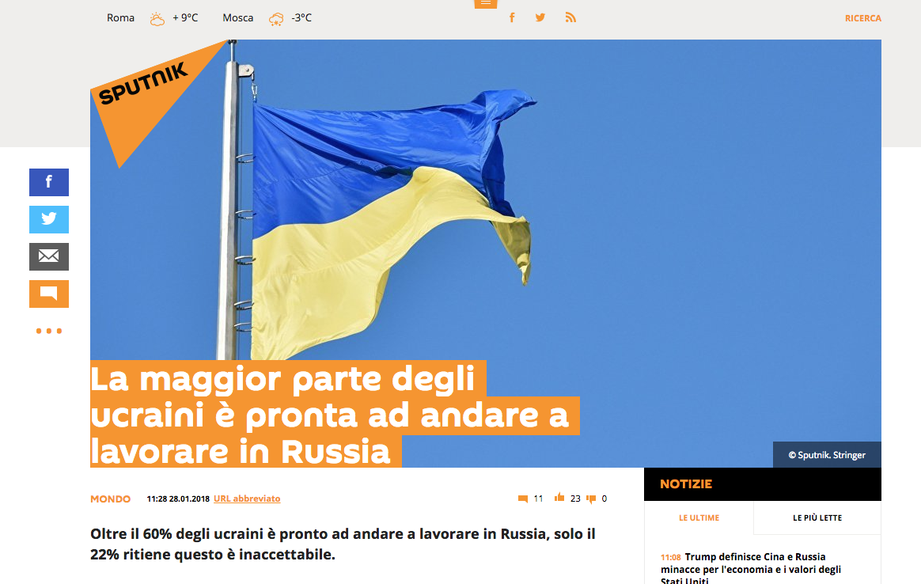
Task: Click the 11:08 news timestamp
Action: click(670, 557)
